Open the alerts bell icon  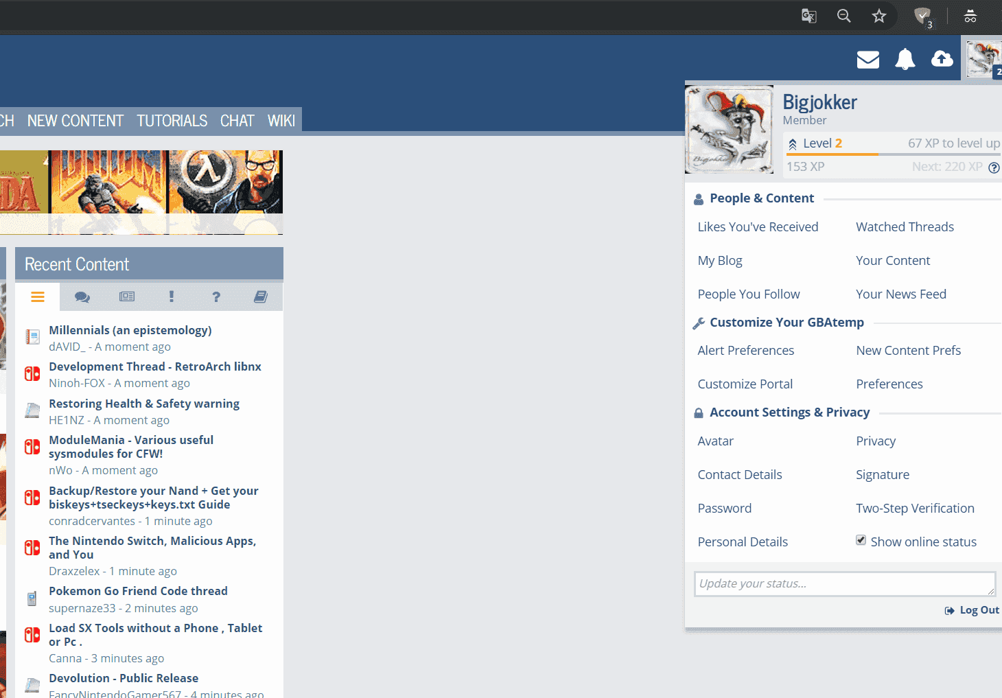coord(905,60)
